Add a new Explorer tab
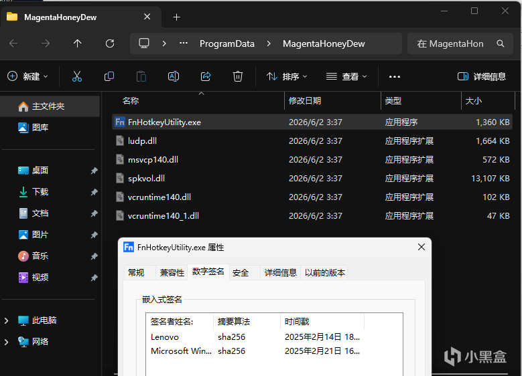The width and height of the screenshot is (522, 376). tap(177, 17)
